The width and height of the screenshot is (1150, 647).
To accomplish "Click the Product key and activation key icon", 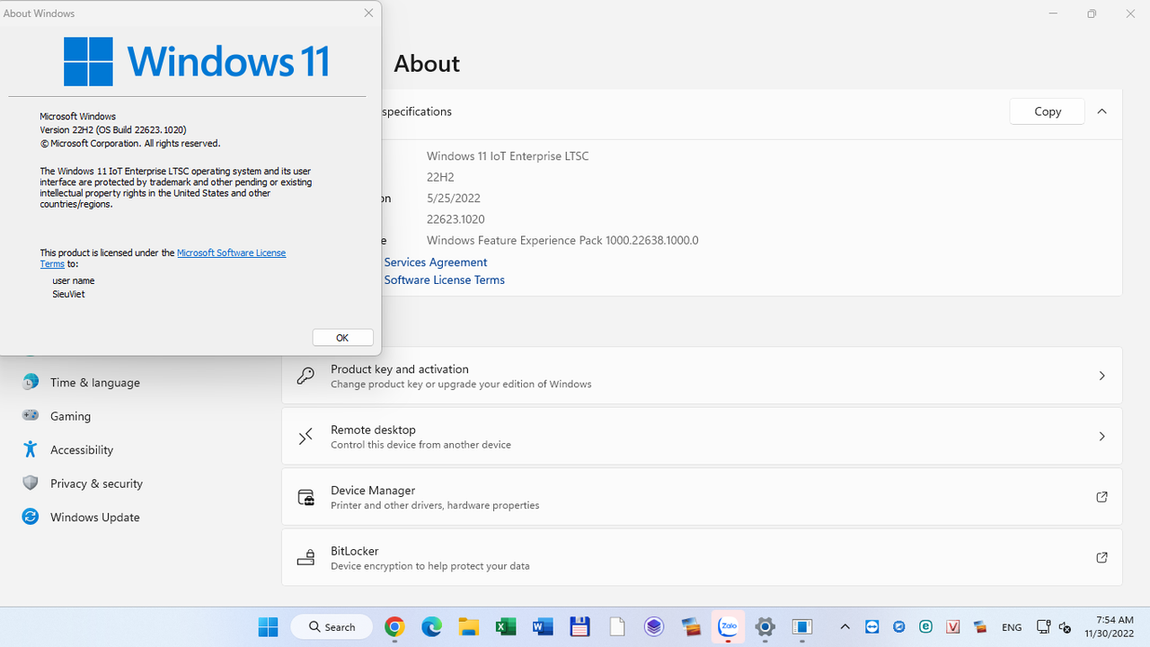I will click(x=305, y=376).
